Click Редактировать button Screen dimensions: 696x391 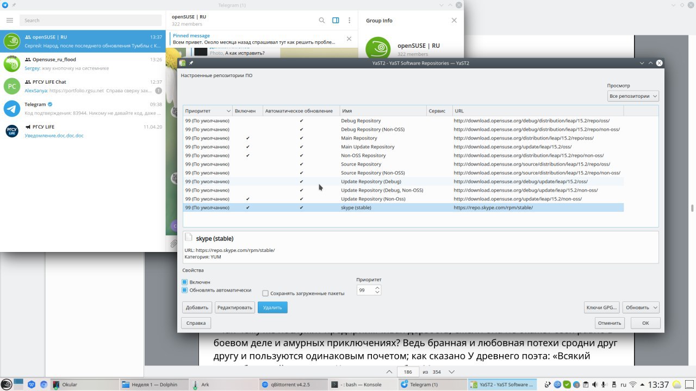(234, 307)
